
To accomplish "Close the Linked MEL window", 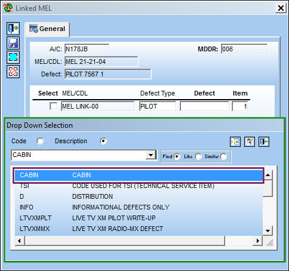I will 281,8.
